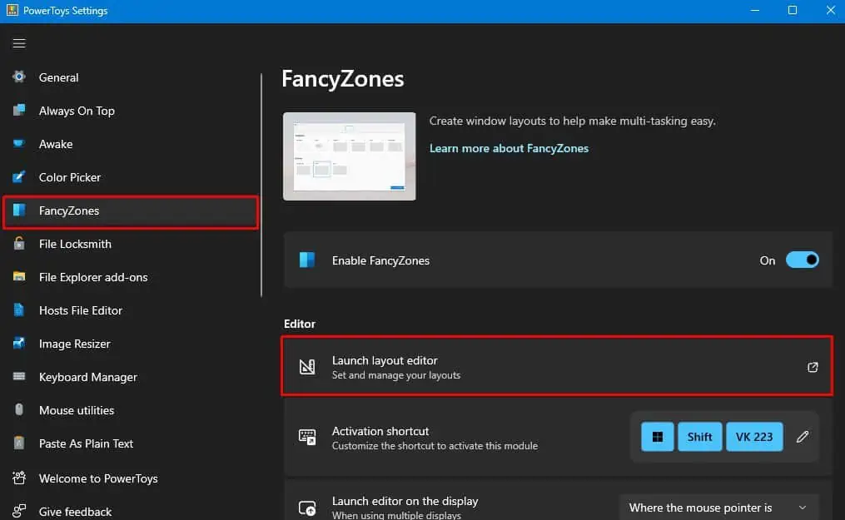Click the Keyboard Manager sidebar icon

pos(19,377)
